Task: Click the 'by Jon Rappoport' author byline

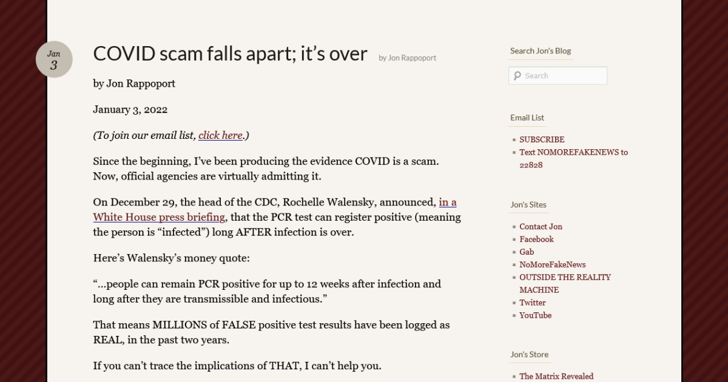Action: (406, 58)
